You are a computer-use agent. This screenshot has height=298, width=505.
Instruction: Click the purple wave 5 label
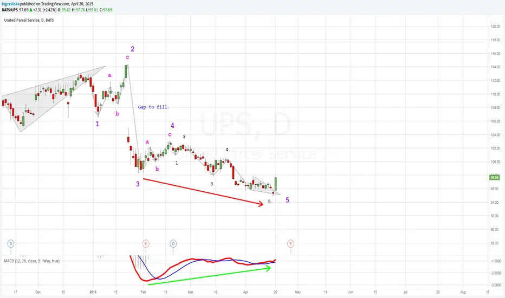click(287, 200)
